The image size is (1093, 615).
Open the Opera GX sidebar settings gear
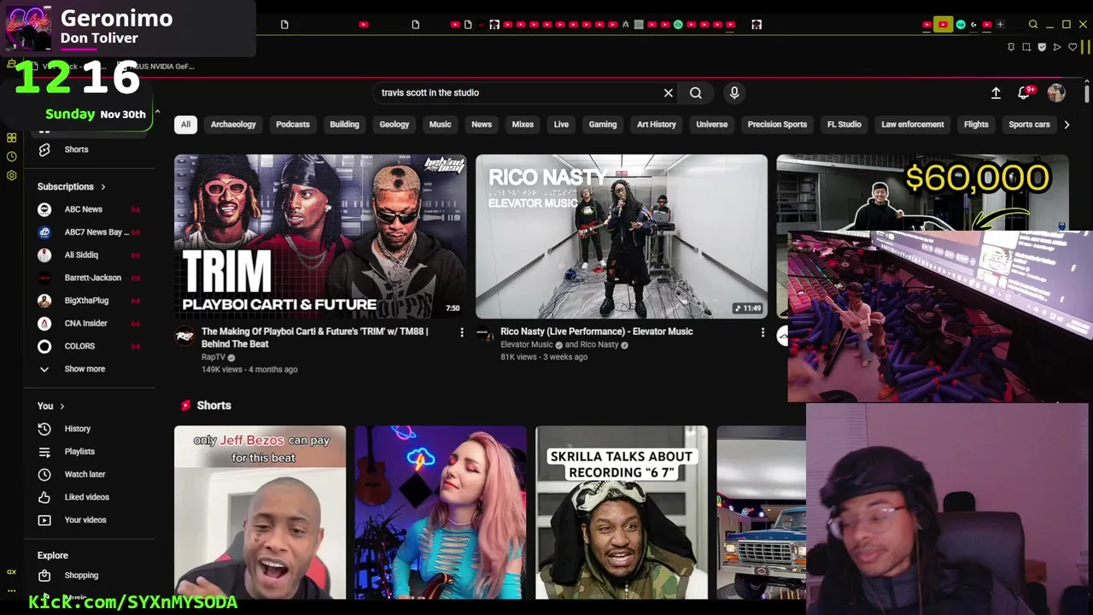[x=11, y=175]
